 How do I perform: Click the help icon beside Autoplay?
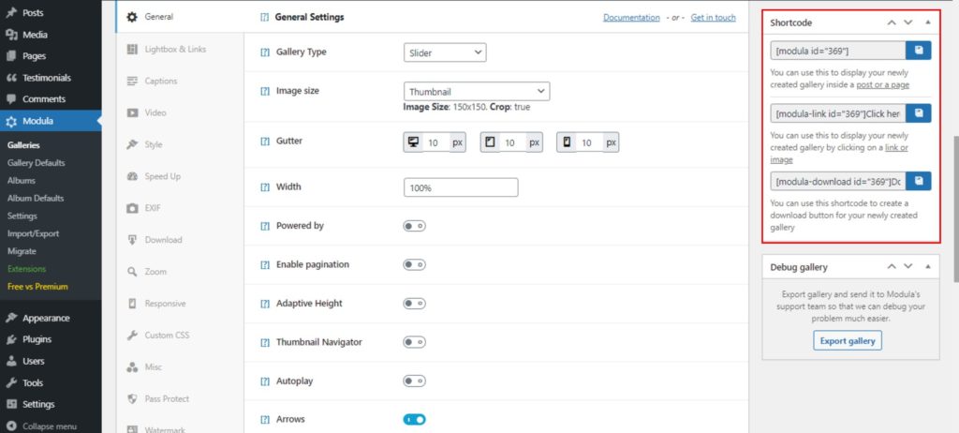(x=265, y=381)
